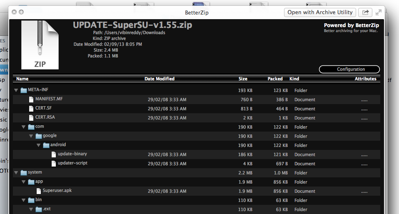
Task: Click the system folder icon
Action: click(24, 172)
